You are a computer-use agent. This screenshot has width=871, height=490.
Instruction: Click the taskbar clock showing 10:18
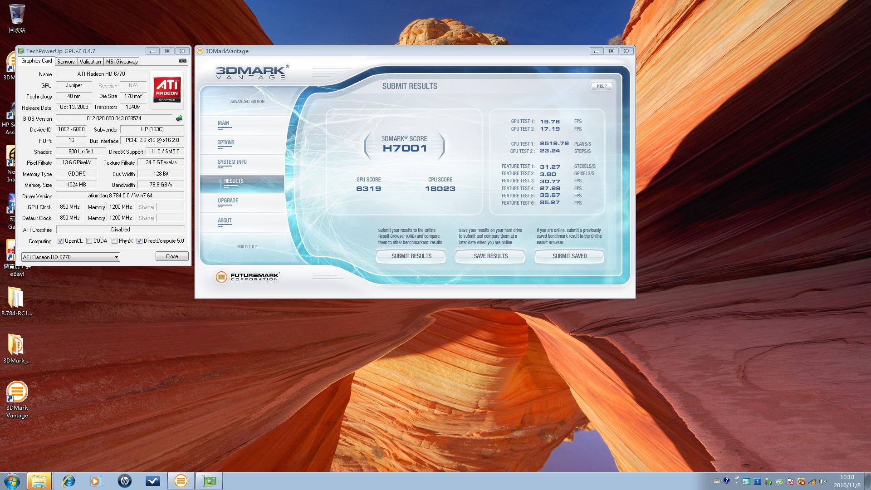847,481
